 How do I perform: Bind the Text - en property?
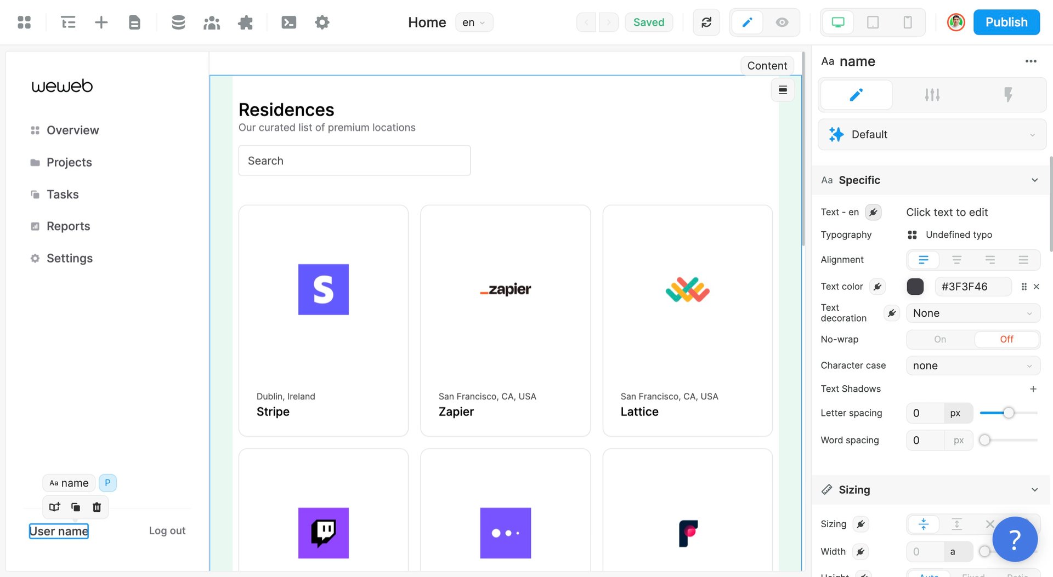pyautogui.click(x=873, y=212)
